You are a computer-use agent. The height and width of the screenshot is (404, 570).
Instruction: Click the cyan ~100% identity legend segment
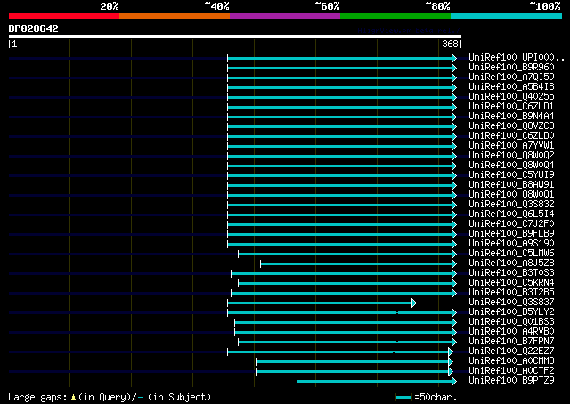[507, 16]
